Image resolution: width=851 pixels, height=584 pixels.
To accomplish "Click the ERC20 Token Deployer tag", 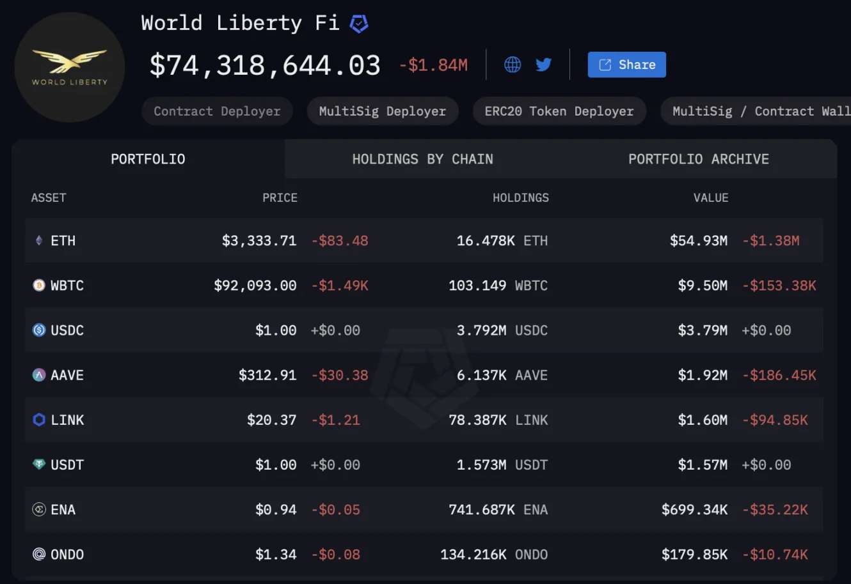I will pyautogui.click(x=559, y=111).
